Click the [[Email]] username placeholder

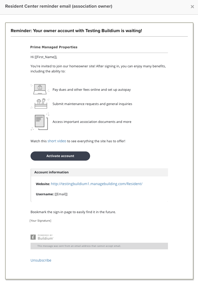click(x=61, y=194)
